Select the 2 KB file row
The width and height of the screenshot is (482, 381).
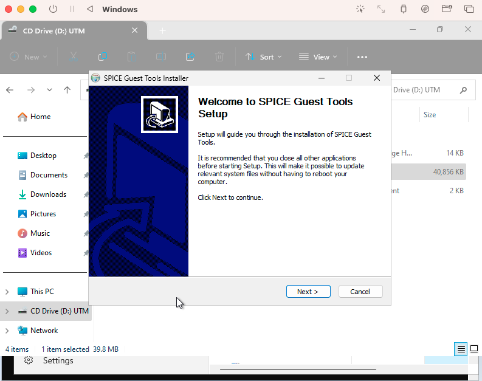429,191
